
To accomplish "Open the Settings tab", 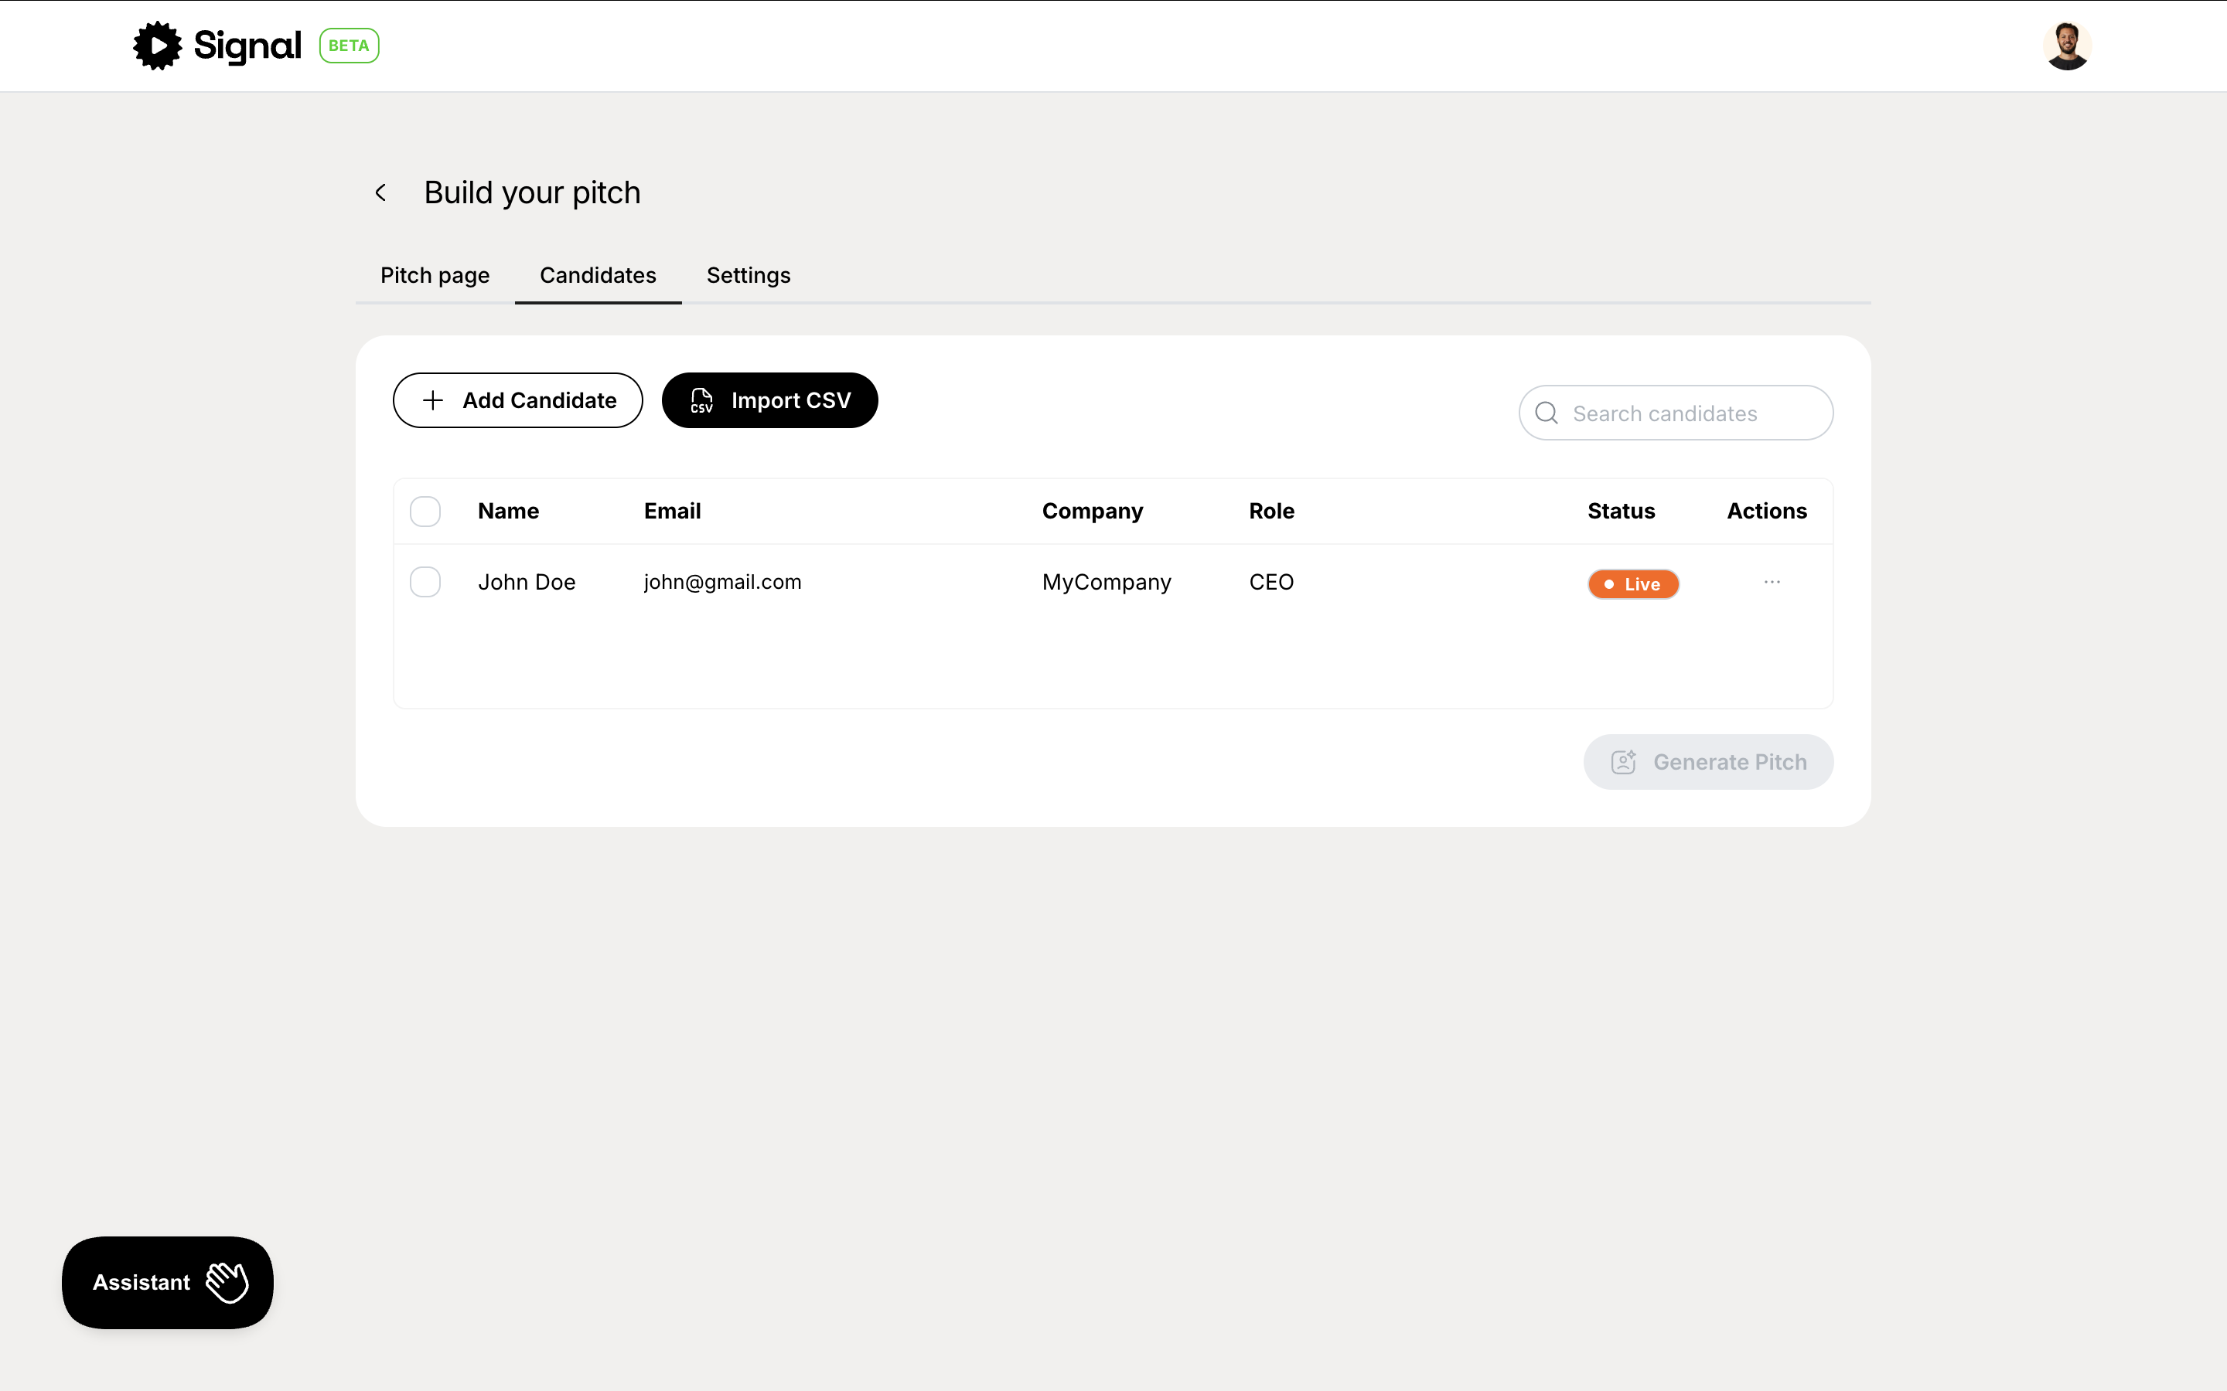I will (749, 275).
